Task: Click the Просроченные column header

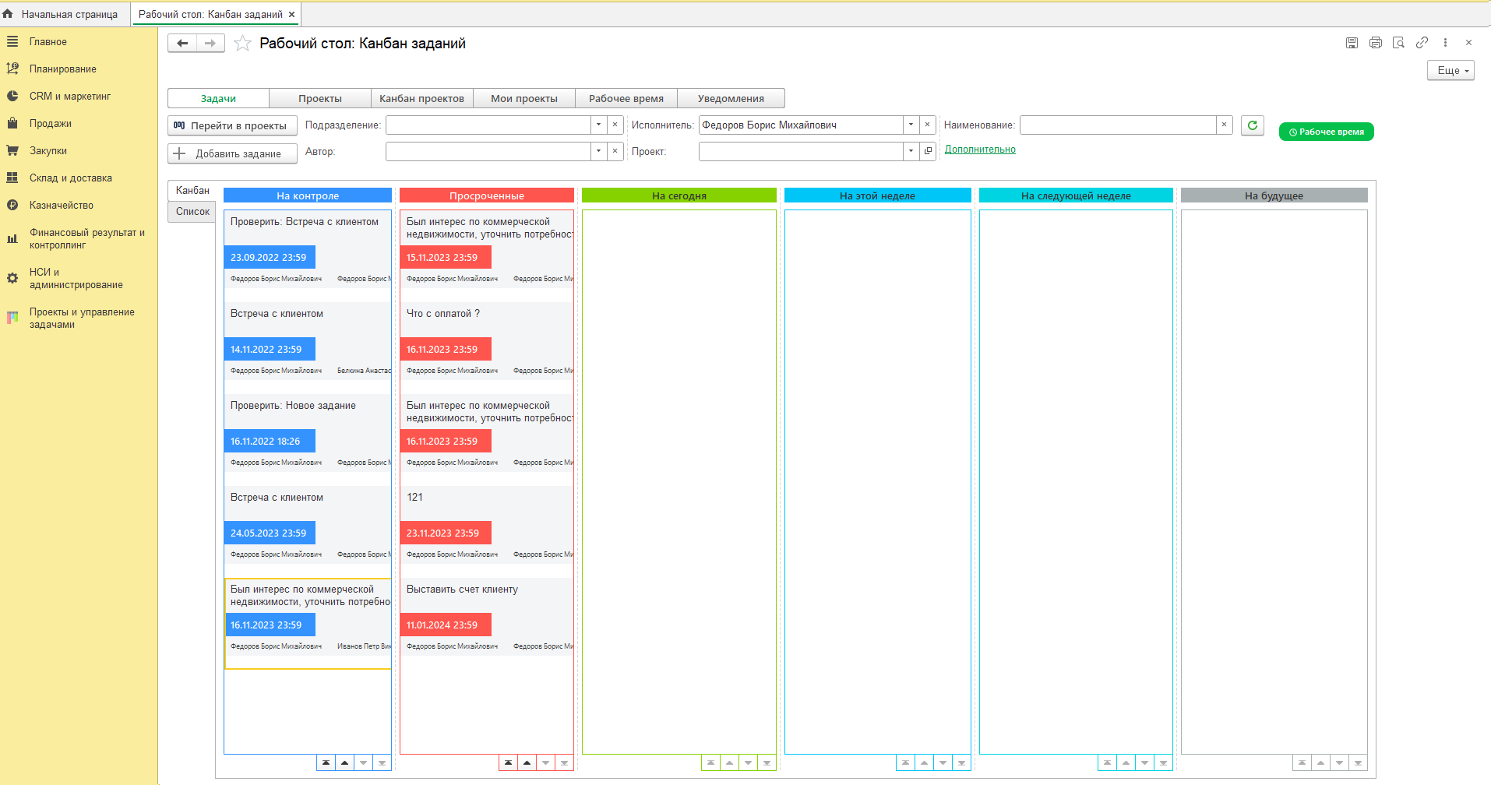Action: (487, 196)
